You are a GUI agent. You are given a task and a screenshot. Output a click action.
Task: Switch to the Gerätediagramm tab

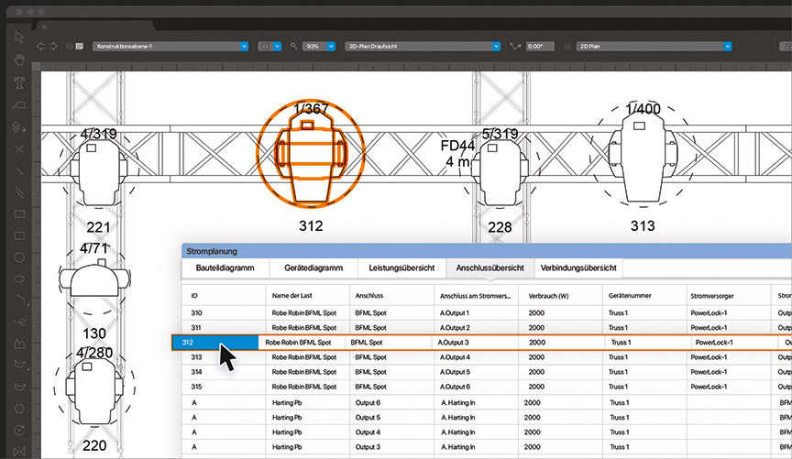[313, 268]
